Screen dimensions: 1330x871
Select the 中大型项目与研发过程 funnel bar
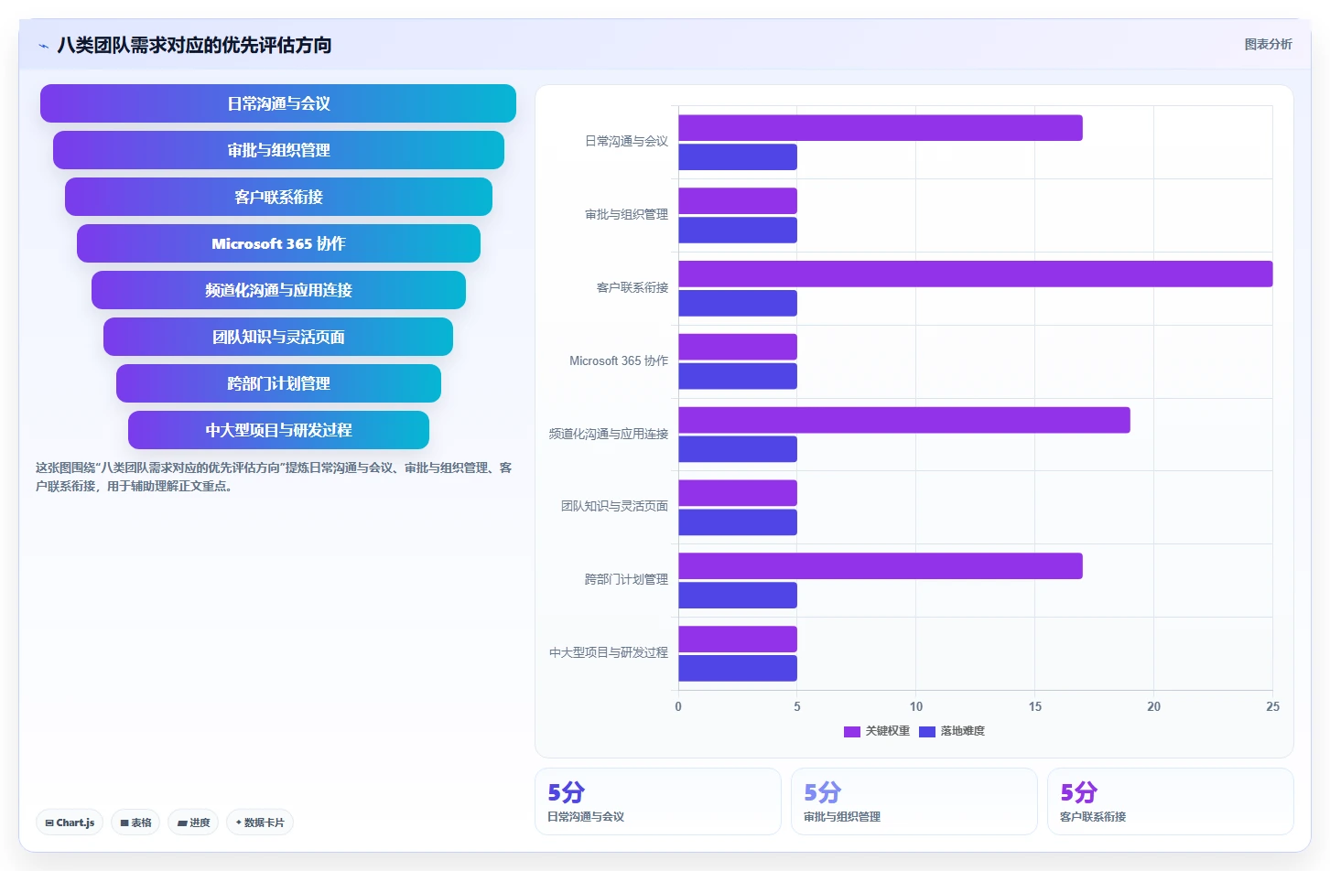278,430
